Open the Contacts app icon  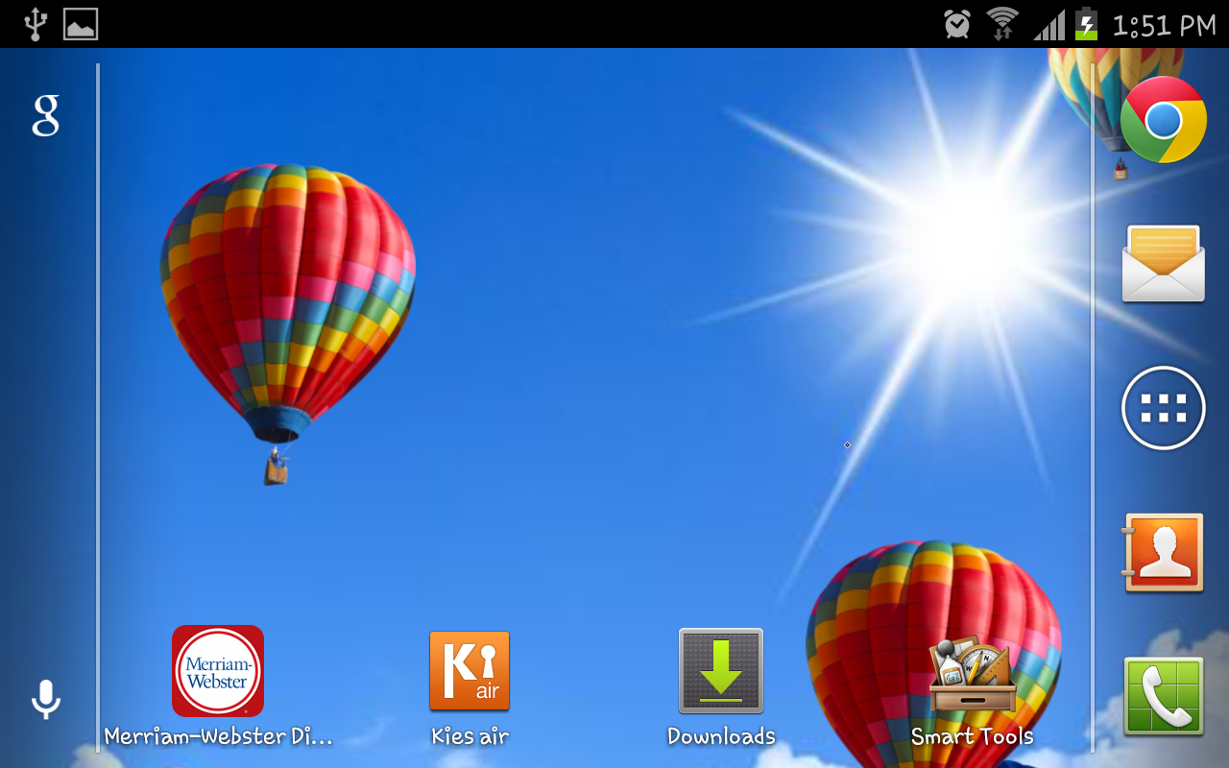point(1163,552)
